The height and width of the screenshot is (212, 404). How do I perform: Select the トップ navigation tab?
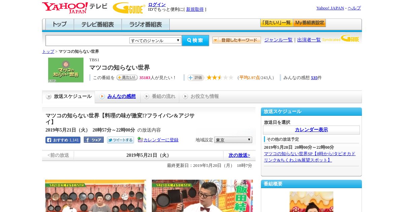tap(60, 24)
